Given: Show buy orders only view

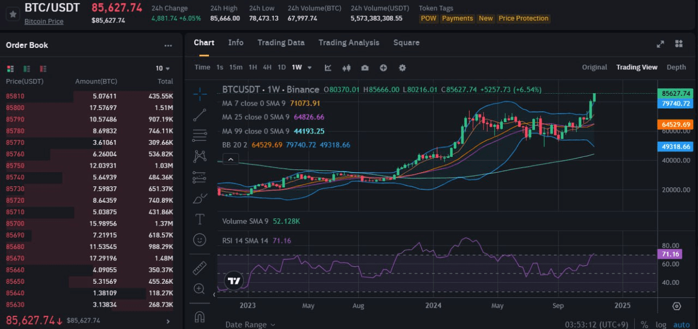Looking at the screenshot, I should click(x=26, y=69).
